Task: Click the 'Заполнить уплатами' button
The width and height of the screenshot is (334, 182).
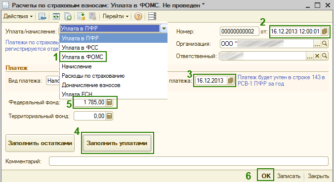Action: point(117,143)
